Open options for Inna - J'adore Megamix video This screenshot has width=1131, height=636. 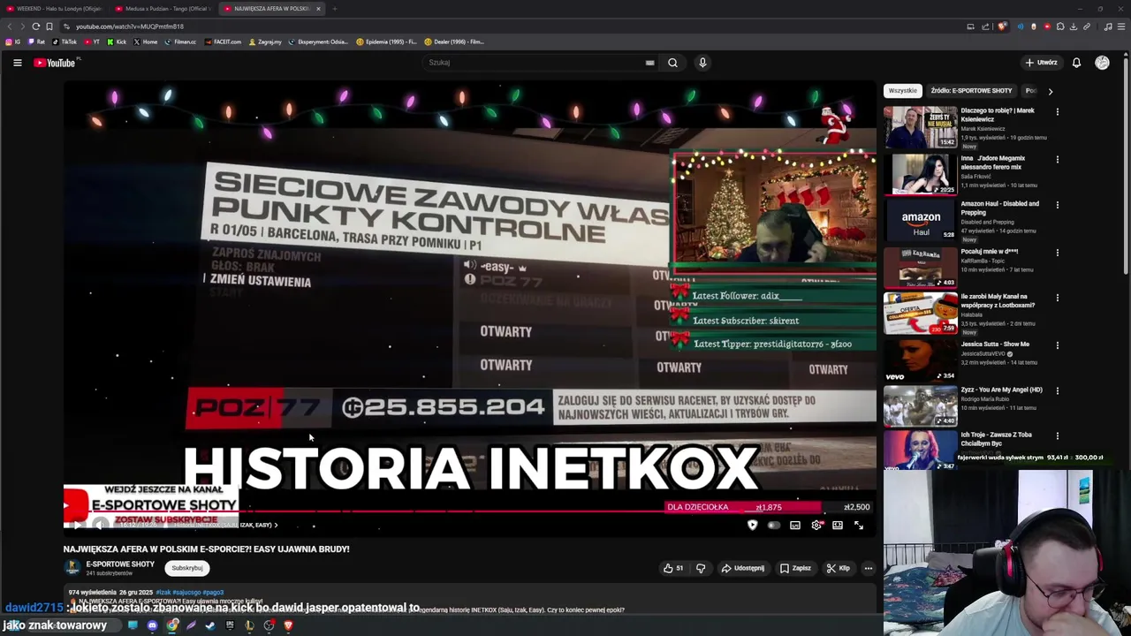click(x=1057, y=160)
